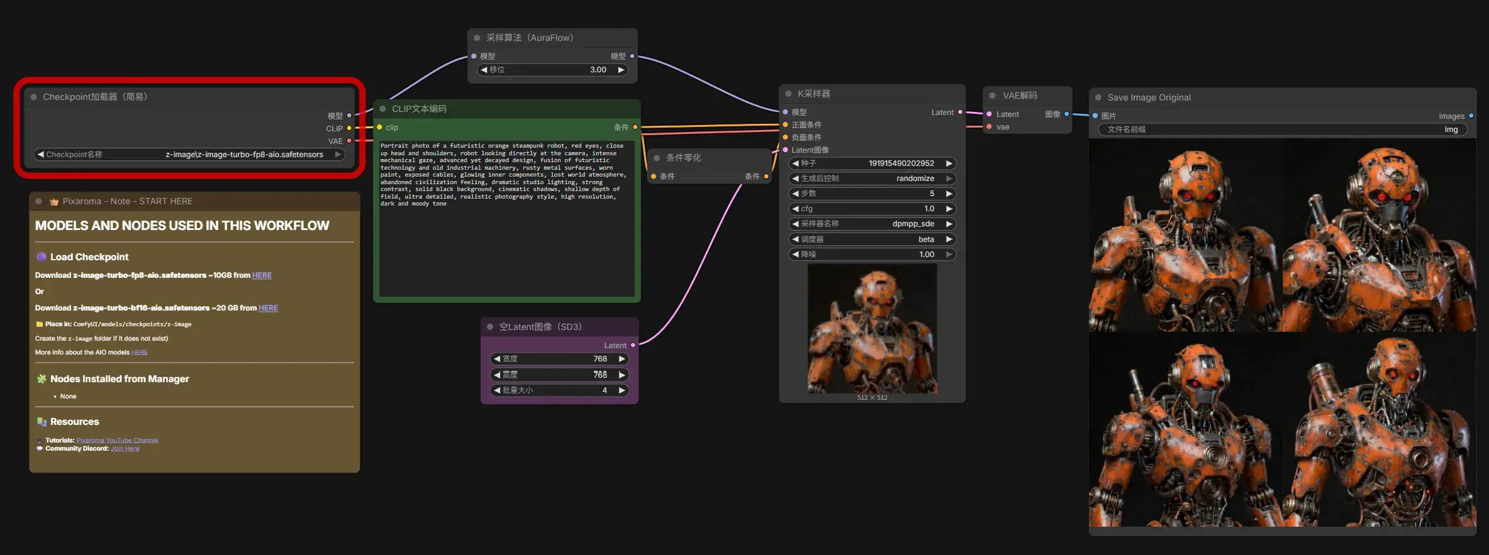Click the Latent input port on VAE解码

(990, 114)
